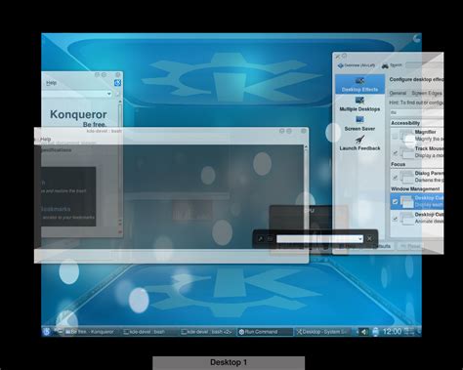Enable the Magnifier effect checkbox
This screenshot has height=370, width=463.
395,136
